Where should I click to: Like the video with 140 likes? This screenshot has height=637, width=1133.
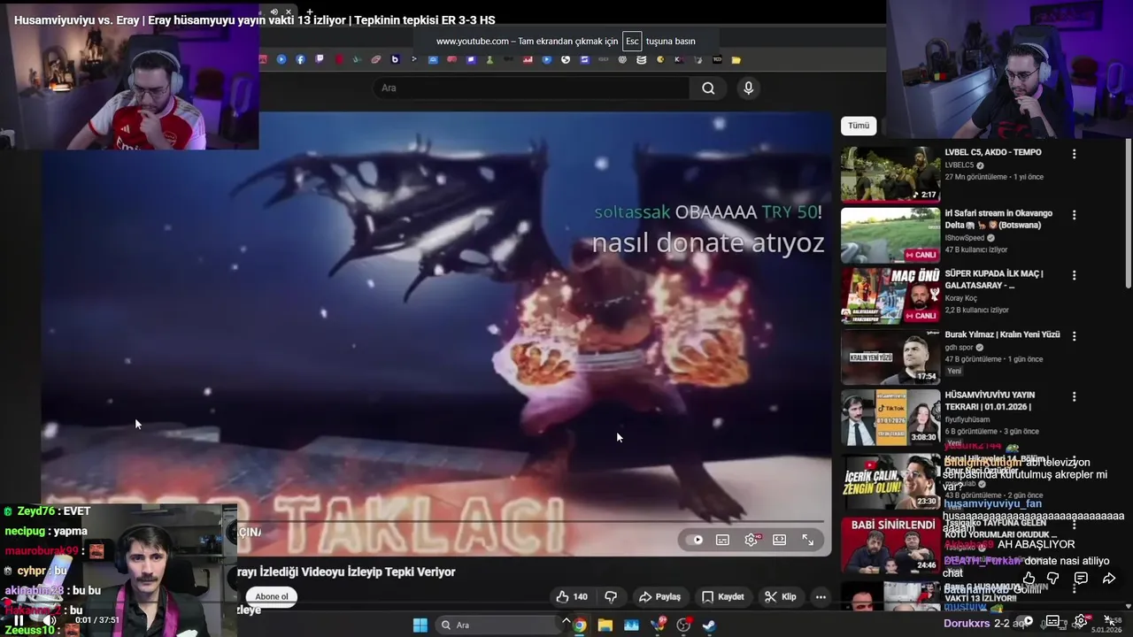click(x=571, y=596)
